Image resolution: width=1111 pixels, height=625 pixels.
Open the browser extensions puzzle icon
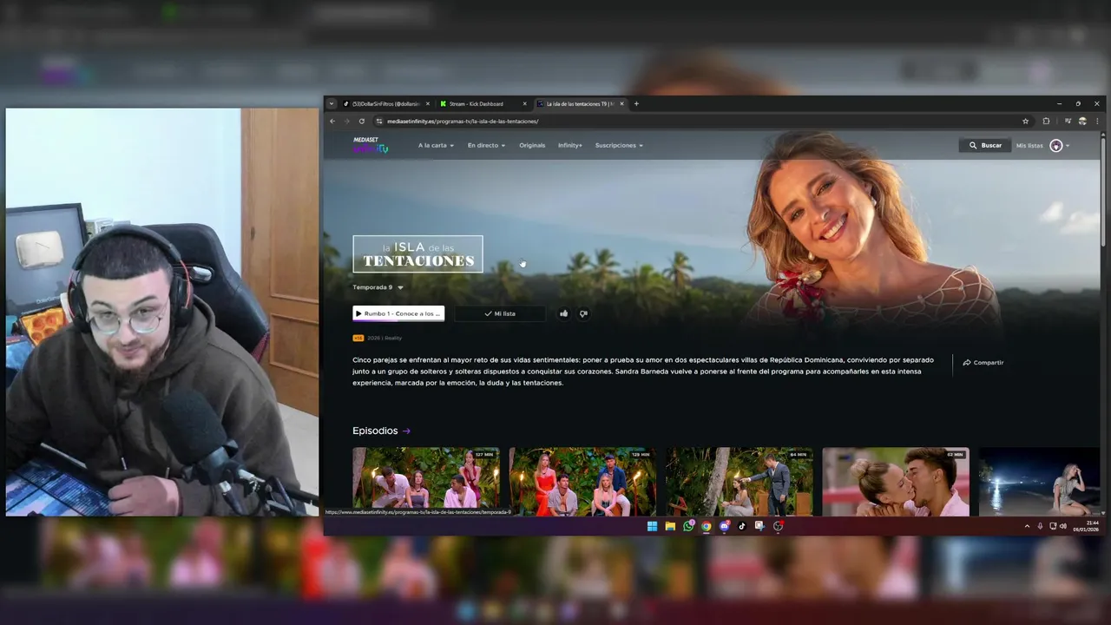(1046, 122)
